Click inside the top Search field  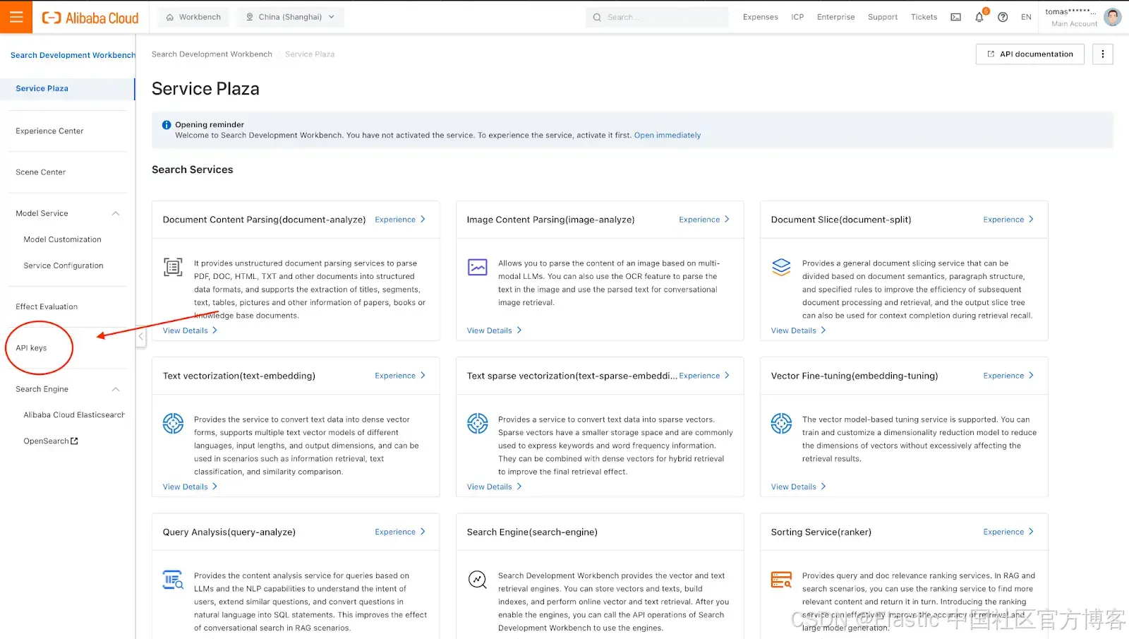(657, 17)
